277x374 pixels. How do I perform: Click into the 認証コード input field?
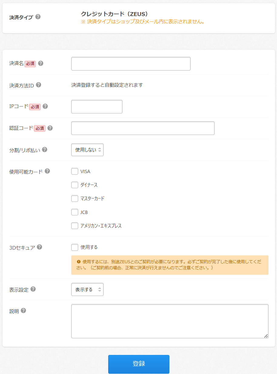click(143, 128)
